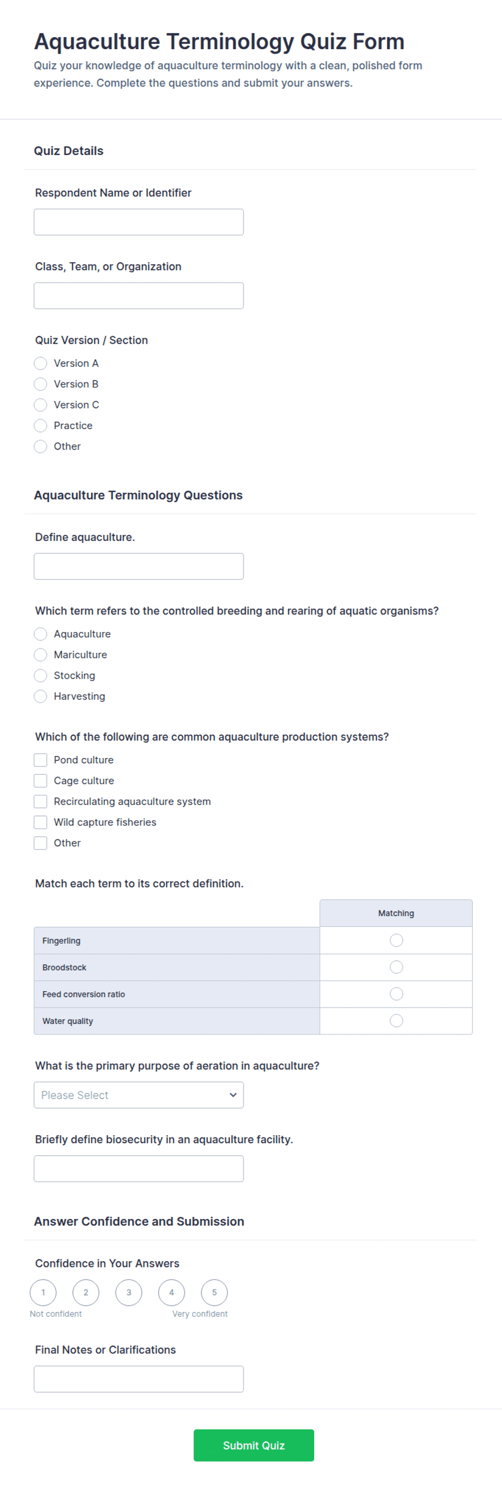Rate confidence as 1 Not confident

pyautogui.click(x=43, y=1292)
